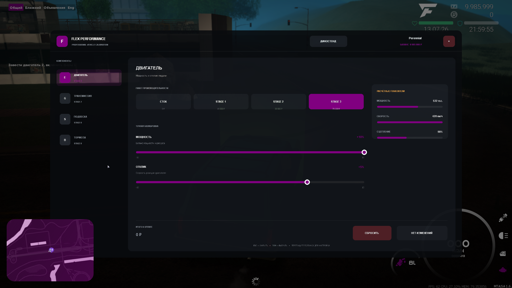Click the car doors lock icon
Image resolution: width=512 pixels, height=288 pixels.
coord(503,253)
